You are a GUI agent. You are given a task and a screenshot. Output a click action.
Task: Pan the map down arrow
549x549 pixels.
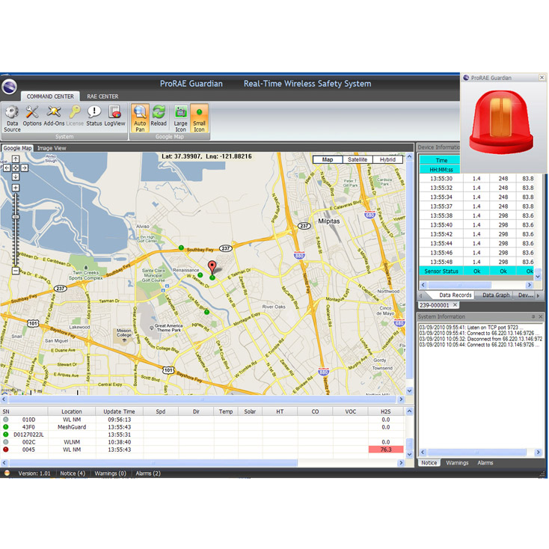click(16, 177)
